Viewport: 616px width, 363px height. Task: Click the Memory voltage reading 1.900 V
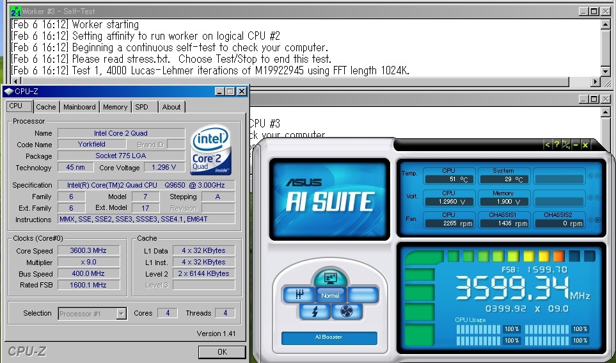[x=505, y=202]
